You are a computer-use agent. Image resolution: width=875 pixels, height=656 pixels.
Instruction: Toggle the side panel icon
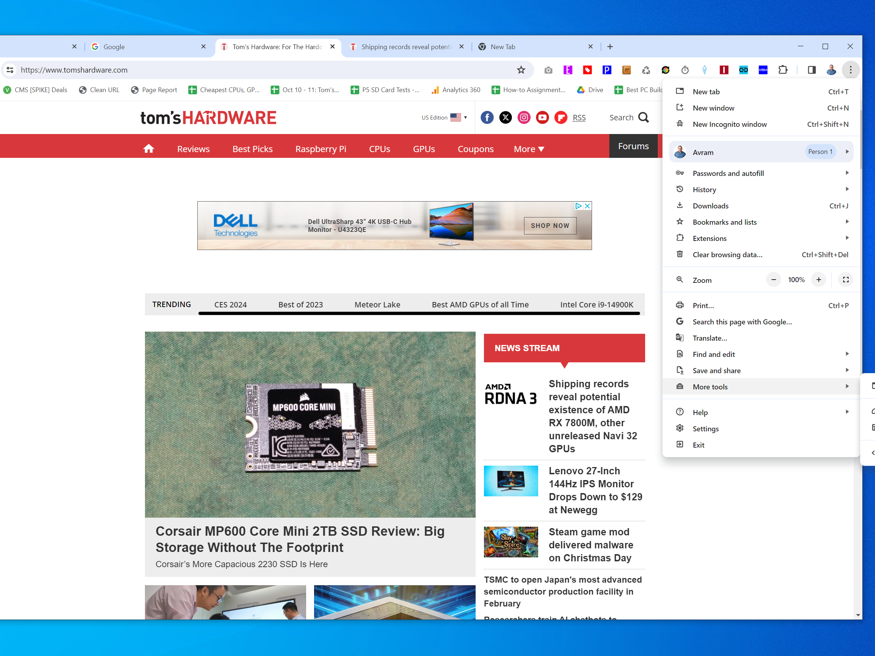tap(812, 70)
